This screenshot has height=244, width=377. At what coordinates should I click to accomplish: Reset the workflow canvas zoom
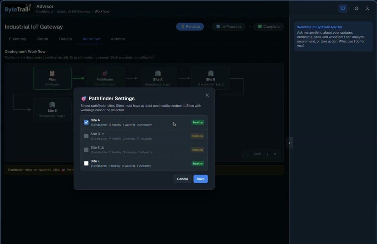coord(275,154)
